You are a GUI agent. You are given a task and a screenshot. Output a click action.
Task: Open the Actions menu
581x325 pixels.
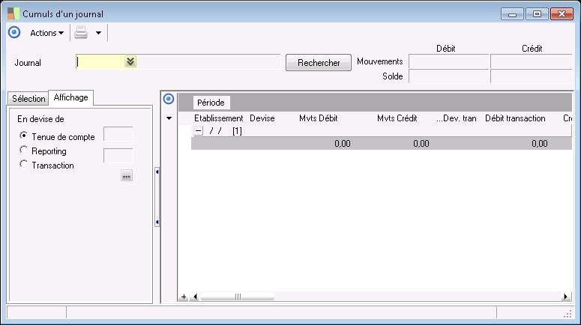pyautogui.click(x=46, y=33)
